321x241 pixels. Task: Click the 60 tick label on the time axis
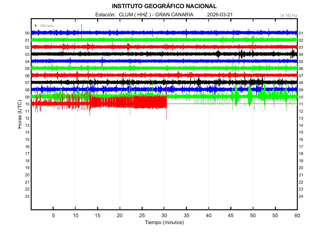(x=297, y=215)
